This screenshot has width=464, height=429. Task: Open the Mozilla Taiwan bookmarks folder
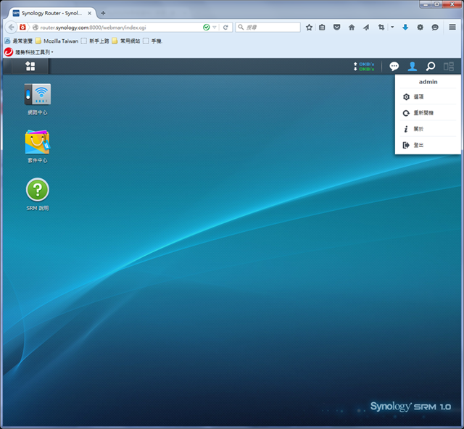tap(57, 41)
